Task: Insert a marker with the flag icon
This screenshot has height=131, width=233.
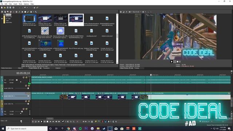Action: 96,122
